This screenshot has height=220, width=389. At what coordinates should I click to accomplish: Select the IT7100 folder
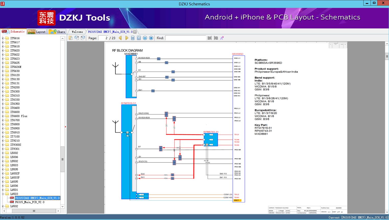pyautogui.click(x=15, y=137)
